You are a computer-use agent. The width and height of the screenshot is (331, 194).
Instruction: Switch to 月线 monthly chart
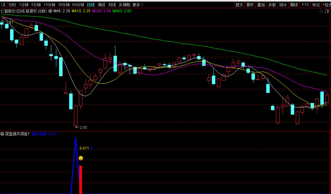pos(112,5)
